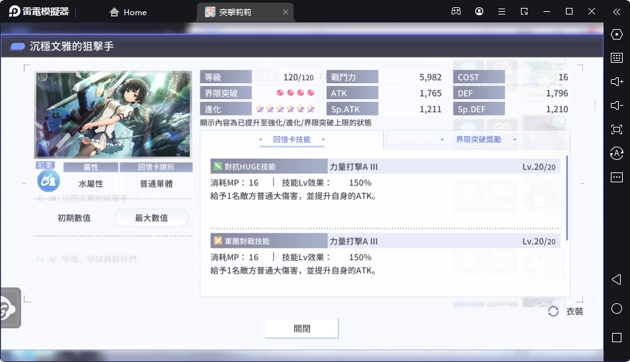Go to the Home tab
630x362 pixels.
pos(128,13)
